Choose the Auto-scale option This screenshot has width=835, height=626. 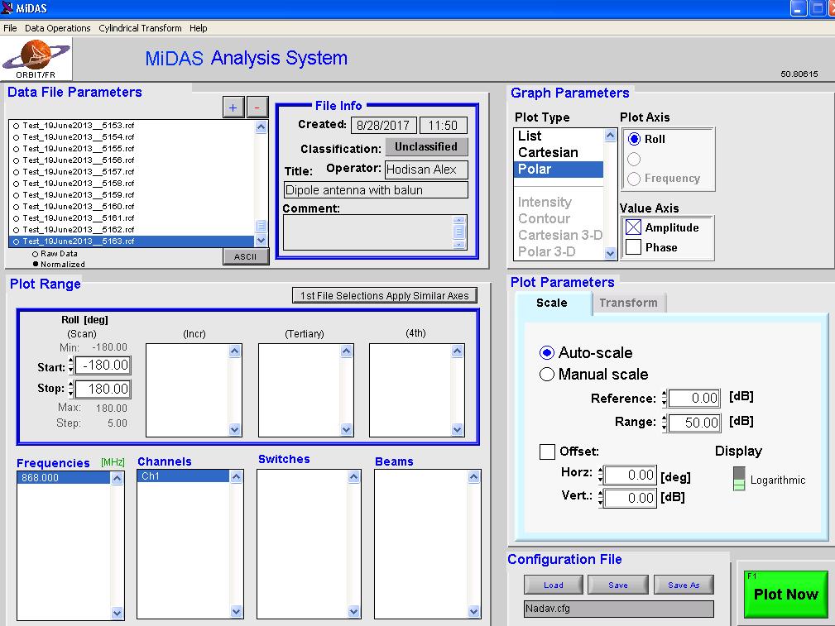point(547,352)
